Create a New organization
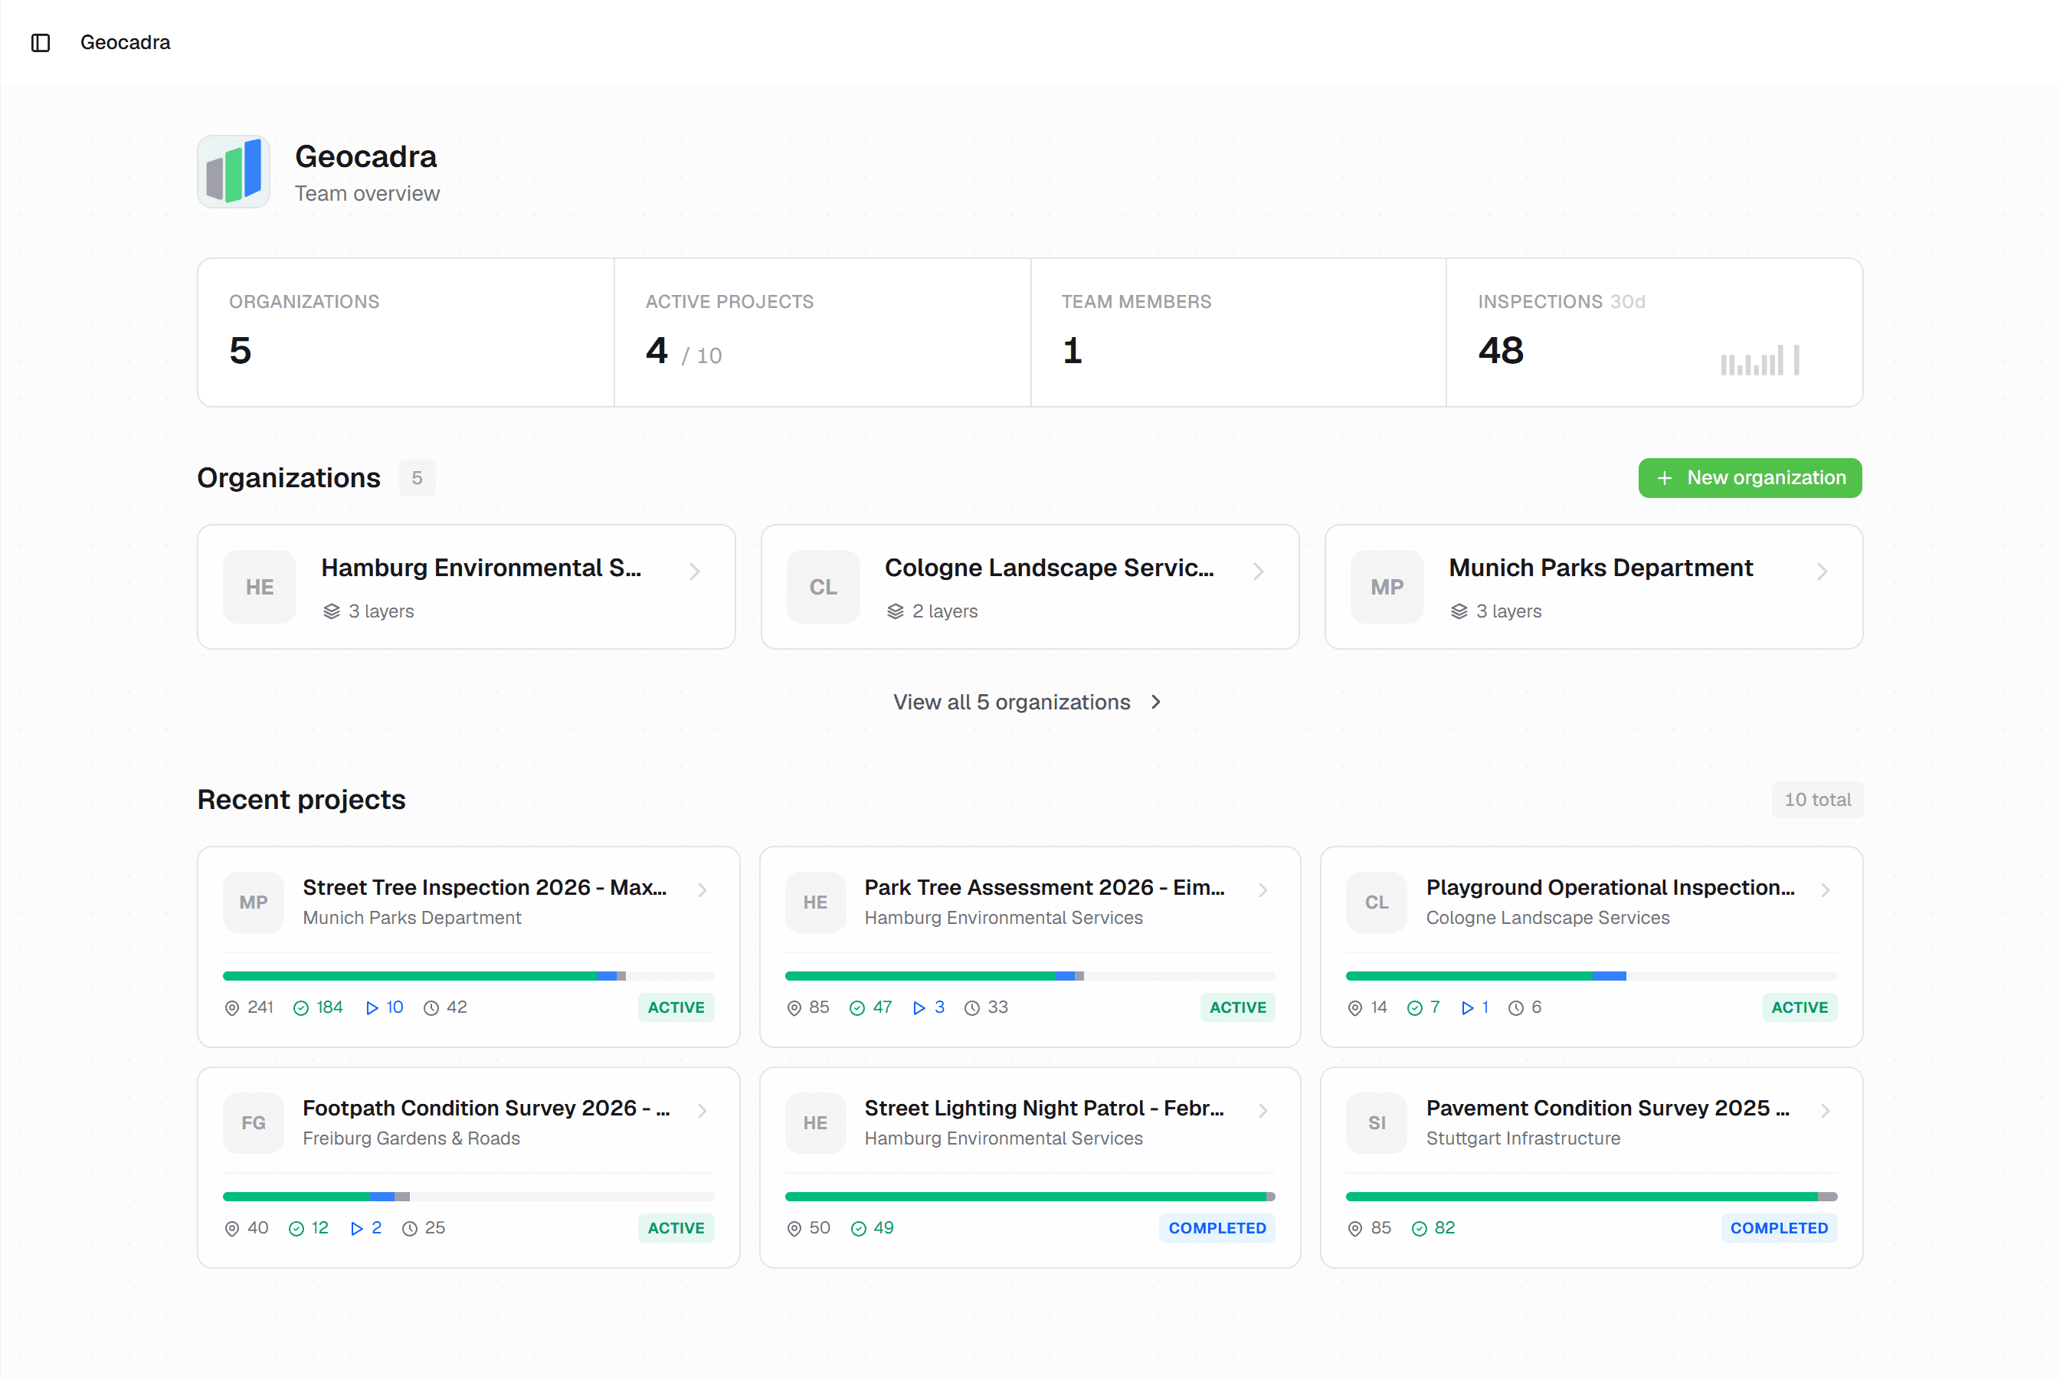This screenshot has width=2060, height=1379. point(1750,477)
